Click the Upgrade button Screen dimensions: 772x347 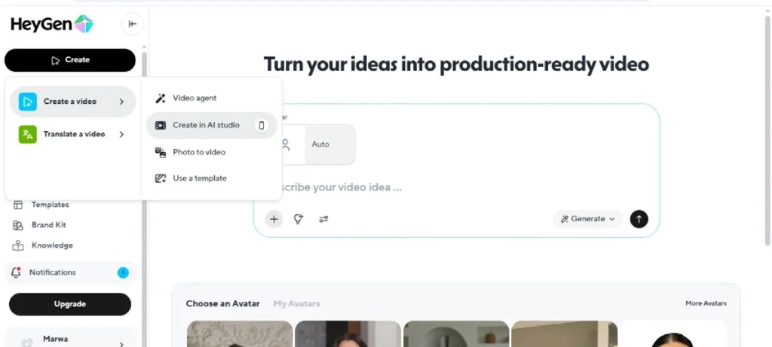tap(70, 304)
